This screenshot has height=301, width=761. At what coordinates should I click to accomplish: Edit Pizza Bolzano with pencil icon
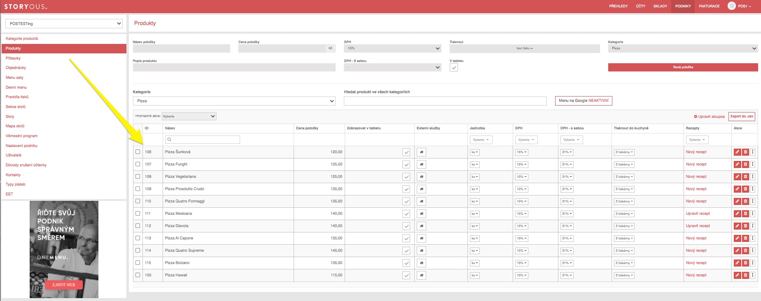[737, 263]
